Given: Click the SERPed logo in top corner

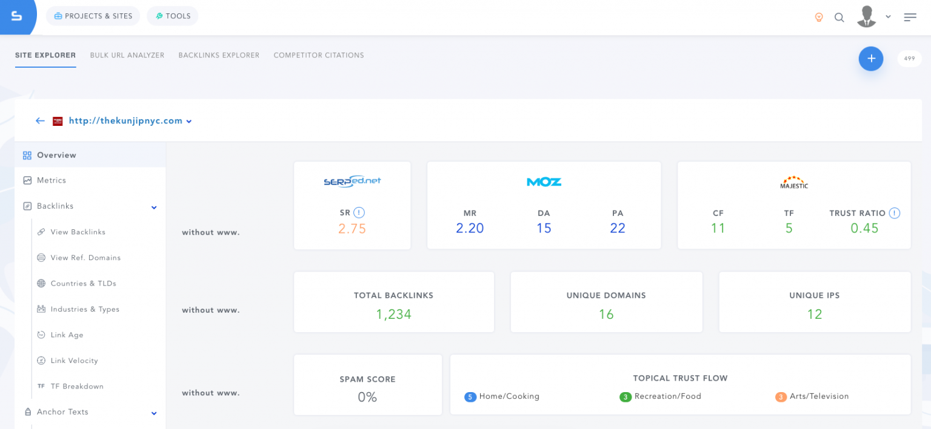Looking at the screenshot, I should point(16,16).
